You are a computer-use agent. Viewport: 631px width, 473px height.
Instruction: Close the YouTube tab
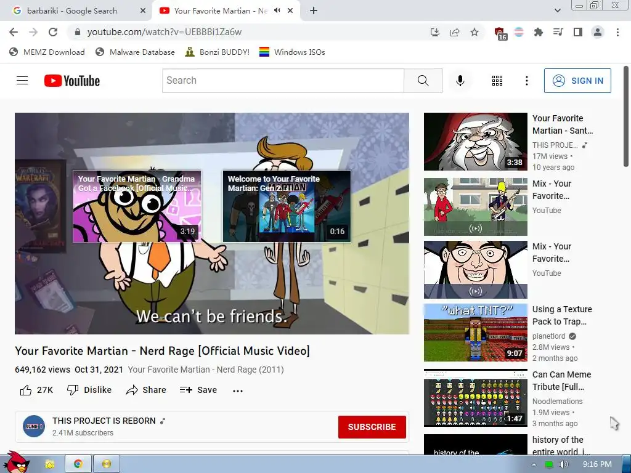tap(290, 11)
